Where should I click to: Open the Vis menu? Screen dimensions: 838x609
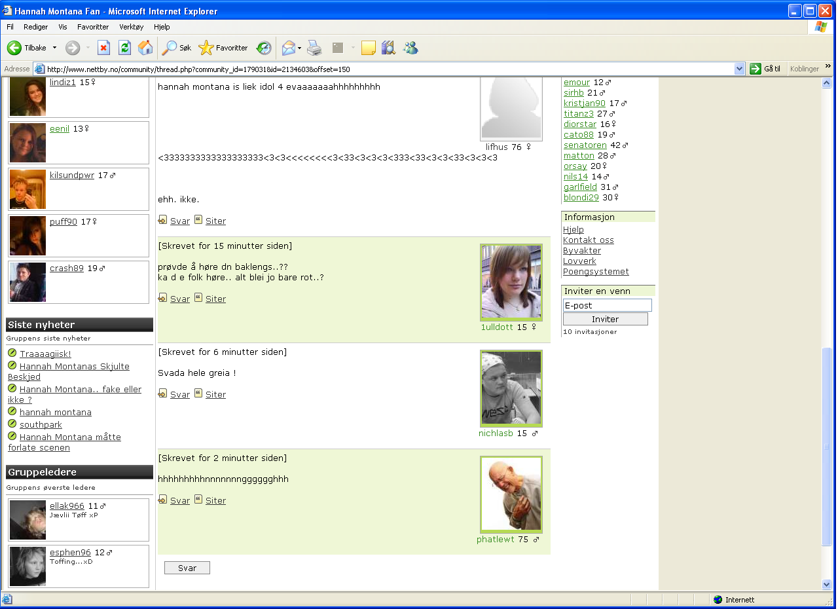63,27
